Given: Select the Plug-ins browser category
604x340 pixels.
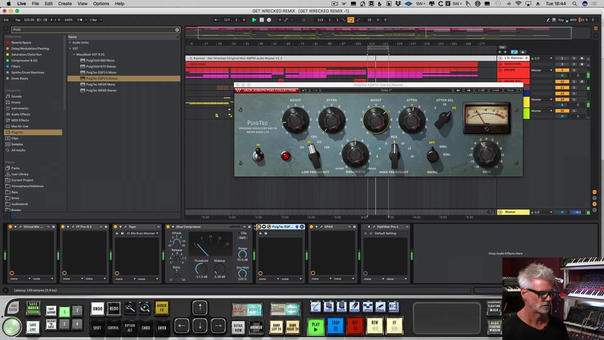Looking at the screenshot, I should 33,132.
